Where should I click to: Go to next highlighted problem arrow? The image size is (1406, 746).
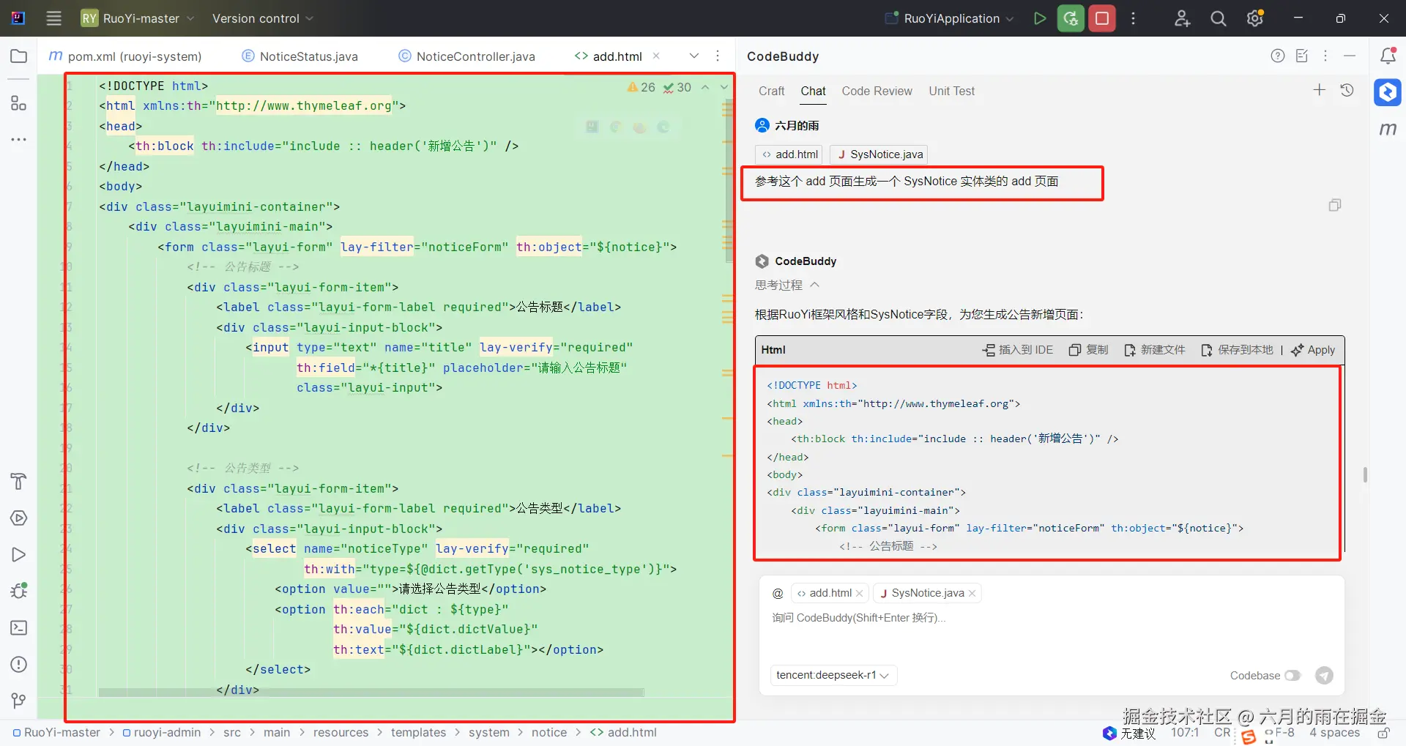pyautogui.click(x=724, y=87)
